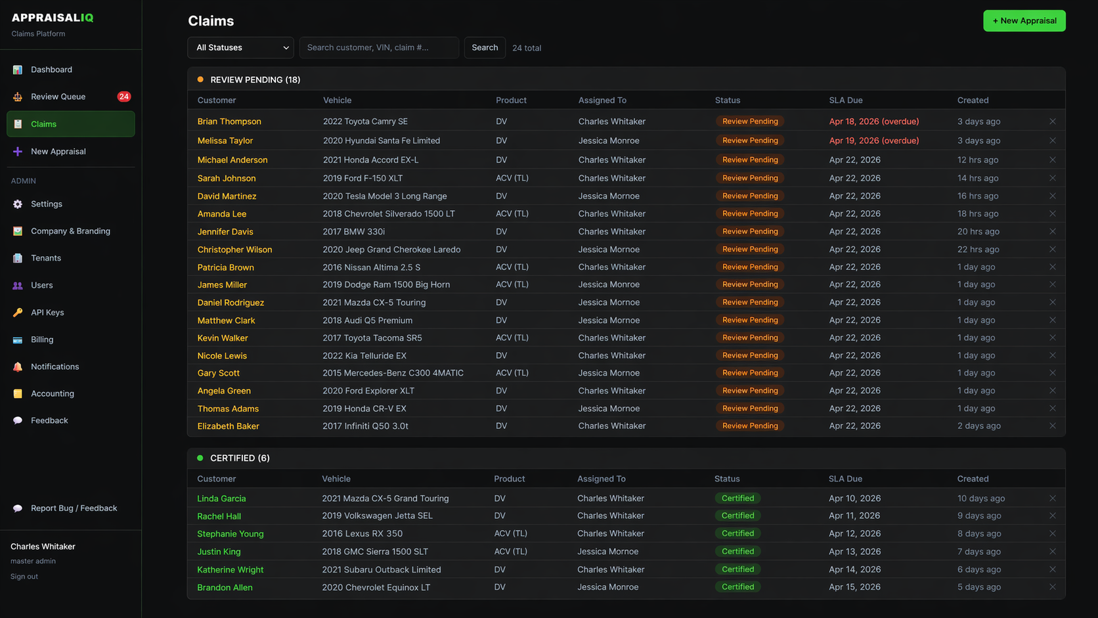Open the Dashboard home icon
Screen dimensions: 1098x618
coord(17,69)
